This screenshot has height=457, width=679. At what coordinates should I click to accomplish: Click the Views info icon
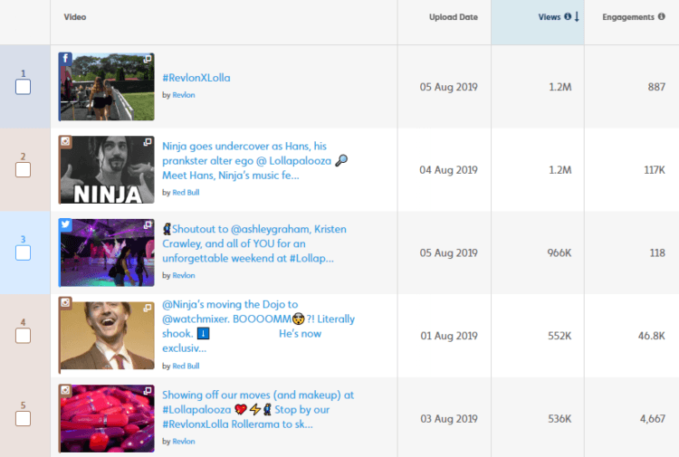click(x=568, y=16)
